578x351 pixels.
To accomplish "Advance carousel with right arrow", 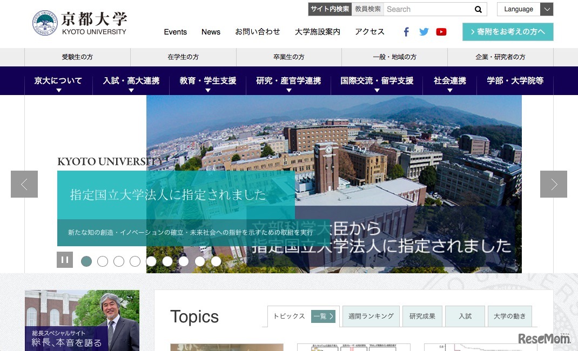I will pos(554,184).
